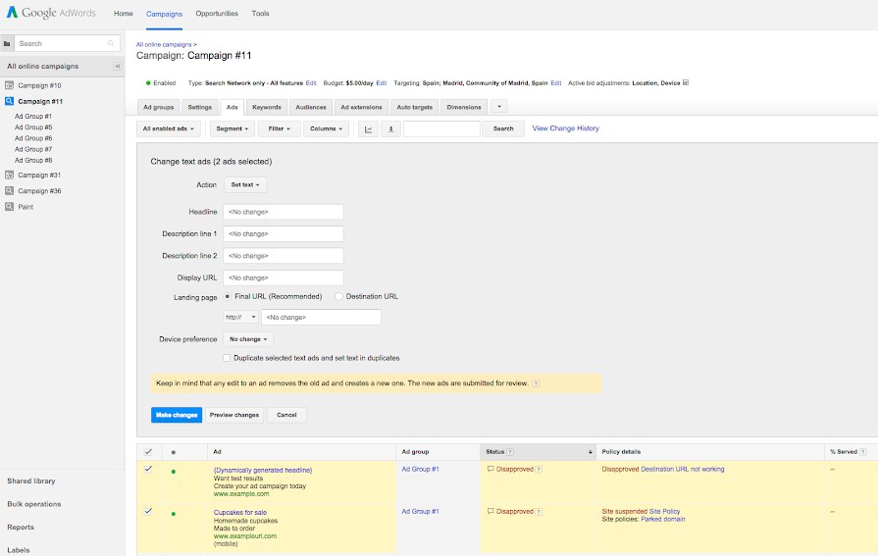Click speech bubble icon for Cupcakes ad
The image size is (878, 556).
click(x=491, y=511)
